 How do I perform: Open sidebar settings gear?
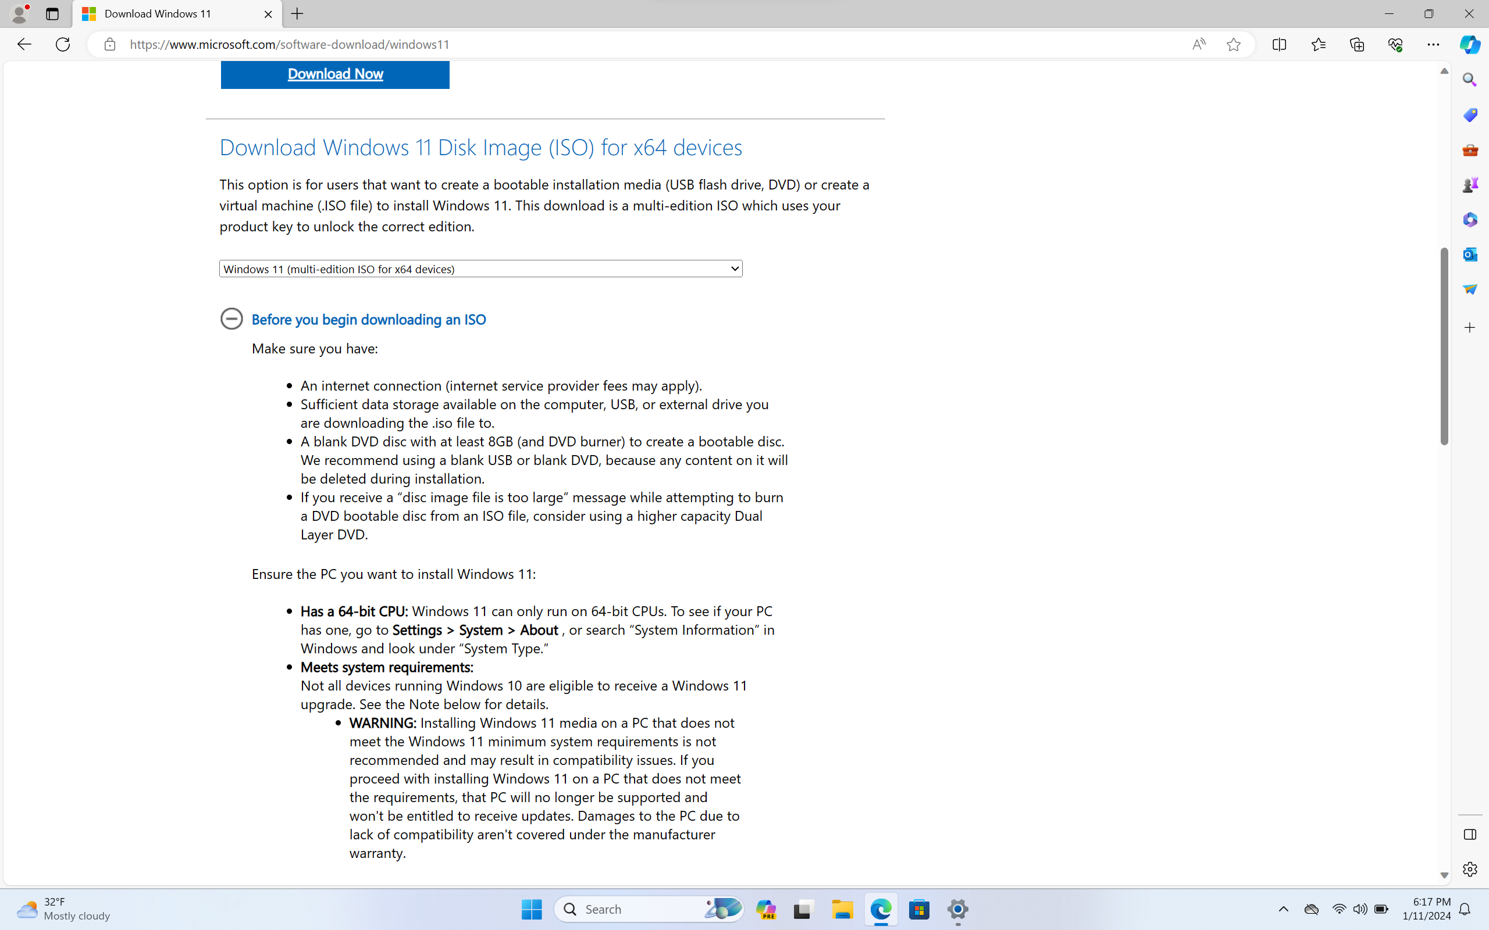1469,869
